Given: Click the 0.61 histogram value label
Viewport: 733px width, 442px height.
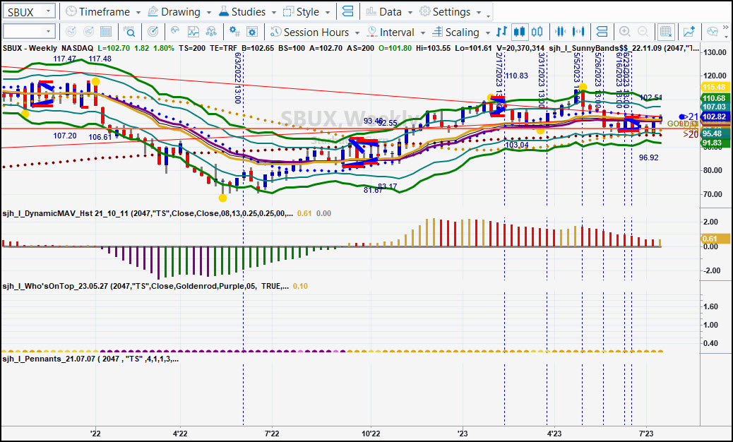Looking at the screenshot, I should click(x=715, y=239).
